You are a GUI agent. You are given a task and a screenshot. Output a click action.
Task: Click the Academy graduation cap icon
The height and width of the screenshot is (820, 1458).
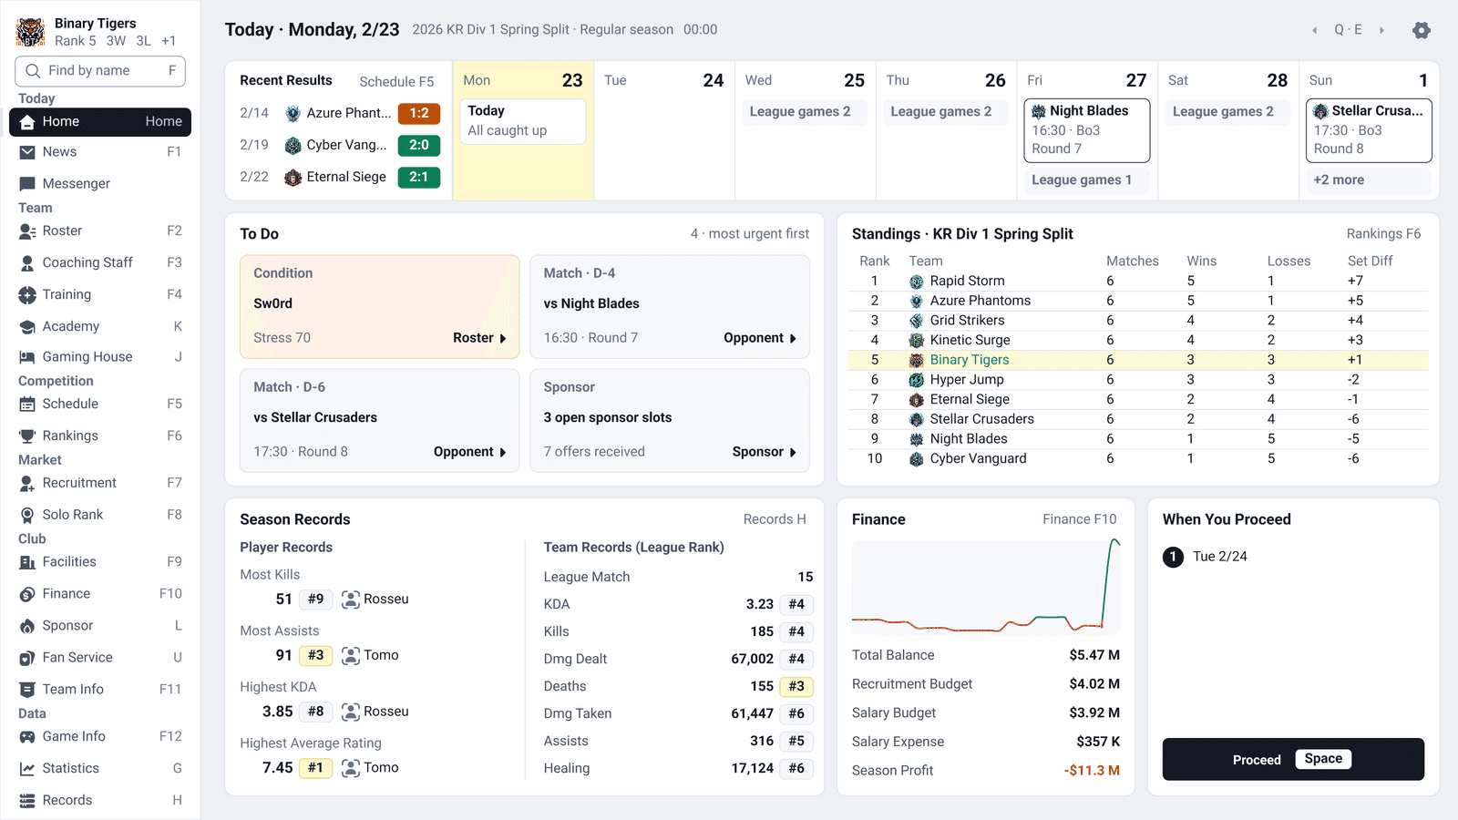coord(27,327)
